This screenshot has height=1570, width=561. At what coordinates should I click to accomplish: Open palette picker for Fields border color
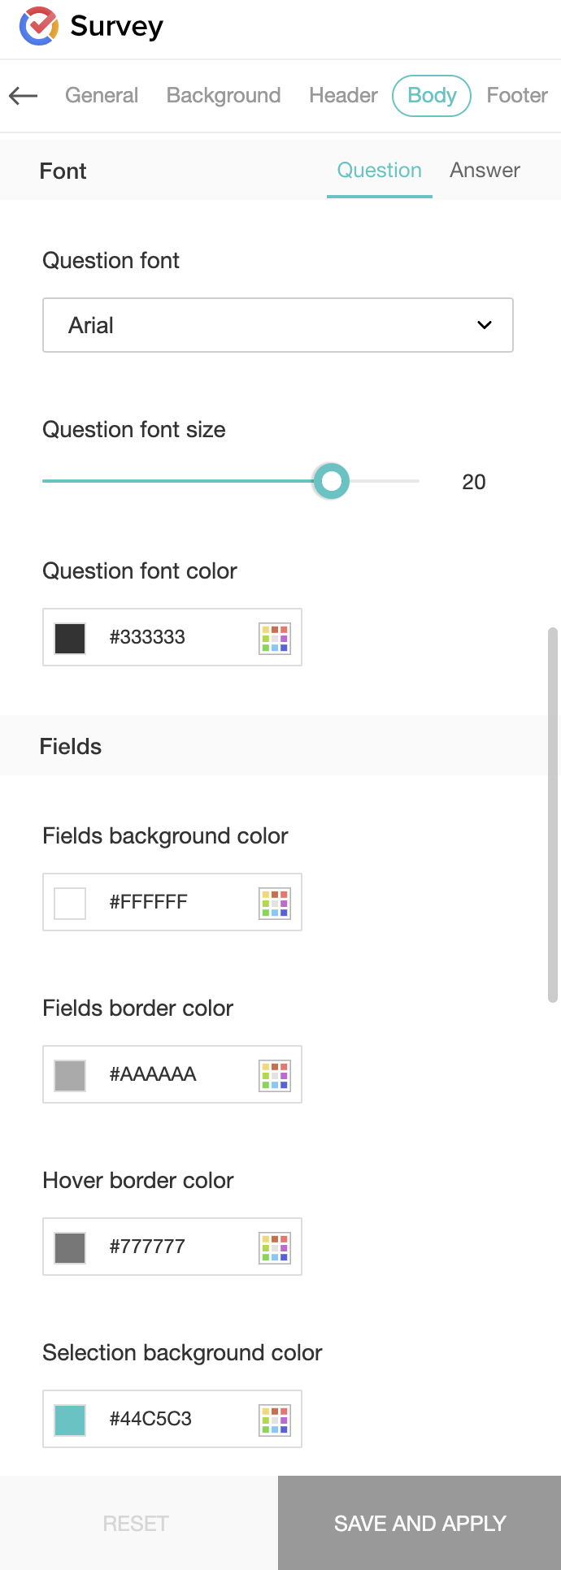tap(275, 1075)
